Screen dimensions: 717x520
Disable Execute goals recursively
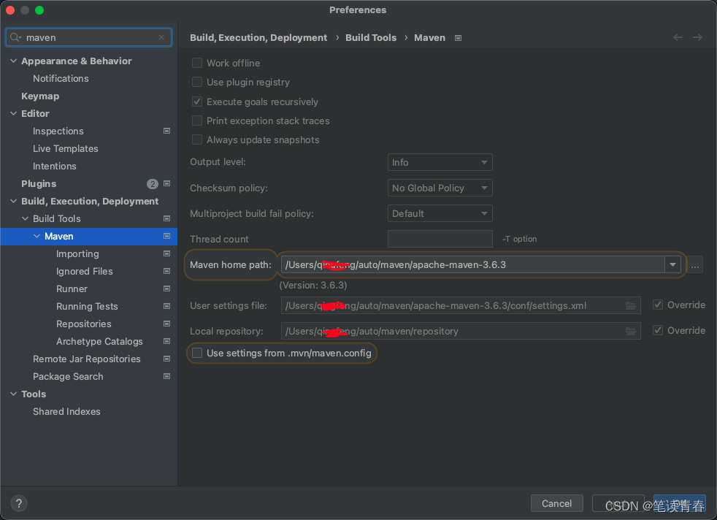point(196,102)
